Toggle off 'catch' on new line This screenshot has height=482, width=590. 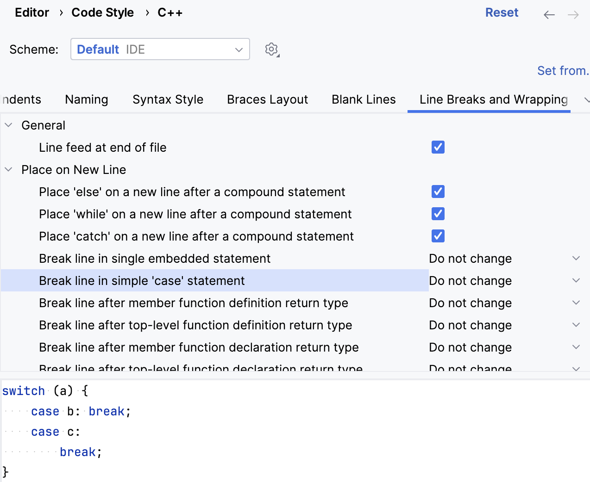pyautogui.click(x=438, y=236)
